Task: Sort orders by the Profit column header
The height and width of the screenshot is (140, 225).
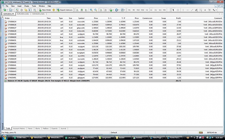Action: click(x=178, y=18)
